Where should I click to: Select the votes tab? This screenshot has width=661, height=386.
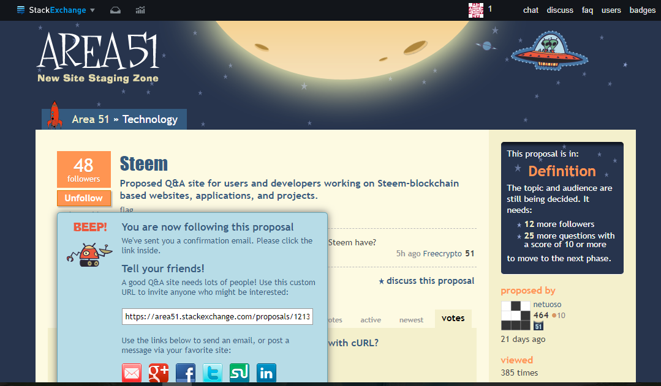click(x=453, y=318)
